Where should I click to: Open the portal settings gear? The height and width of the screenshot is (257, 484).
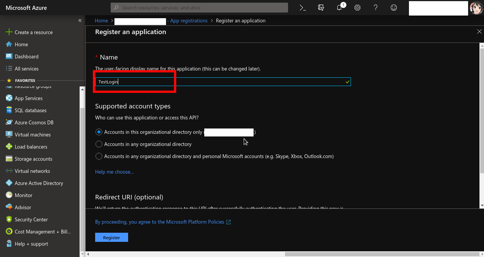coord(357,7)
